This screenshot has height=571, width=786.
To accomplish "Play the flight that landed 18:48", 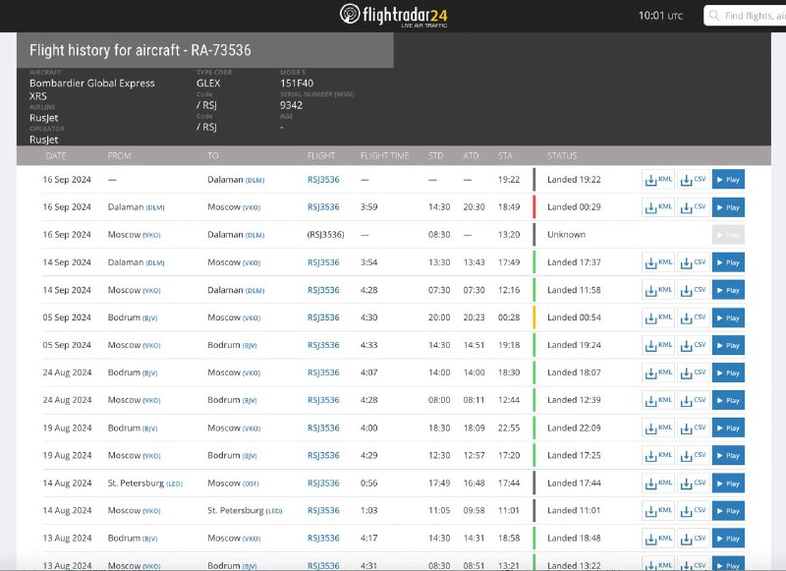I will [728, 539].
